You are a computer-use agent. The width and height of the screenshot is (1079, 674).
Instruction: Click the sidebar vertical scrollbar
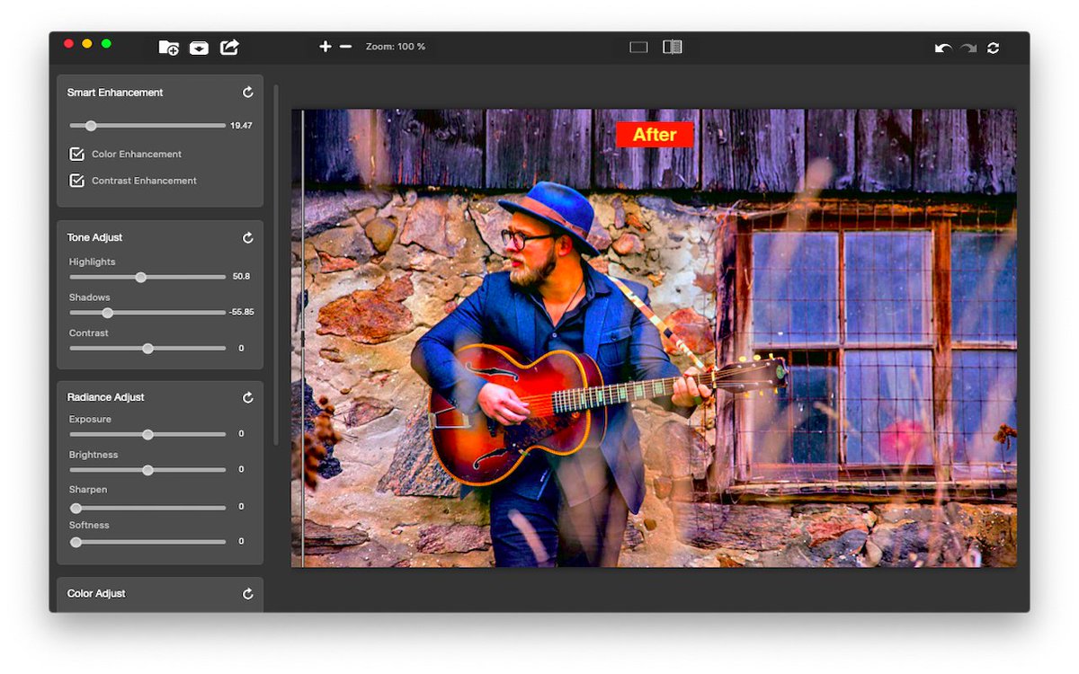(276, 265)
